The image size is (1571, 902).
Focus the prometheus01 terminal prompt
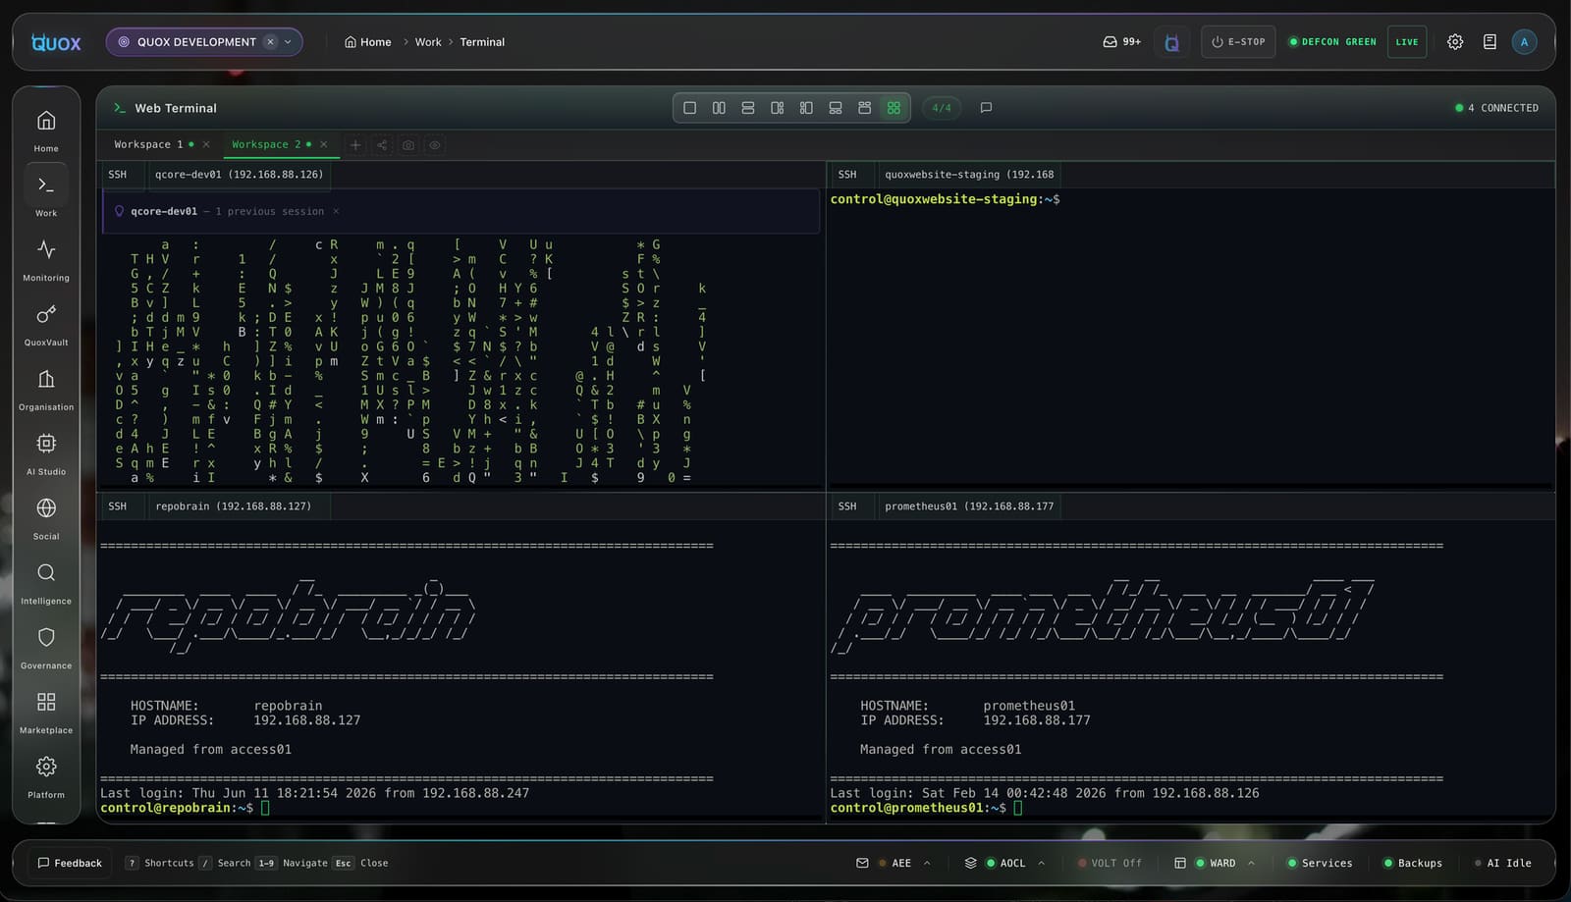(926, 808)
